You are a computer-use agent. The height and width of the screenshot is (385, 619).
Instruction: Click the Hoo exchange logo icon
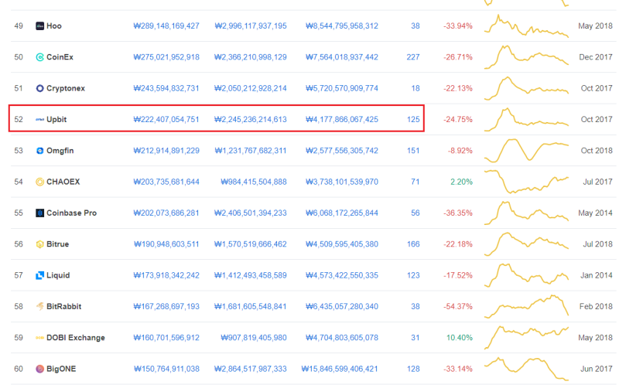click(40, 26)
